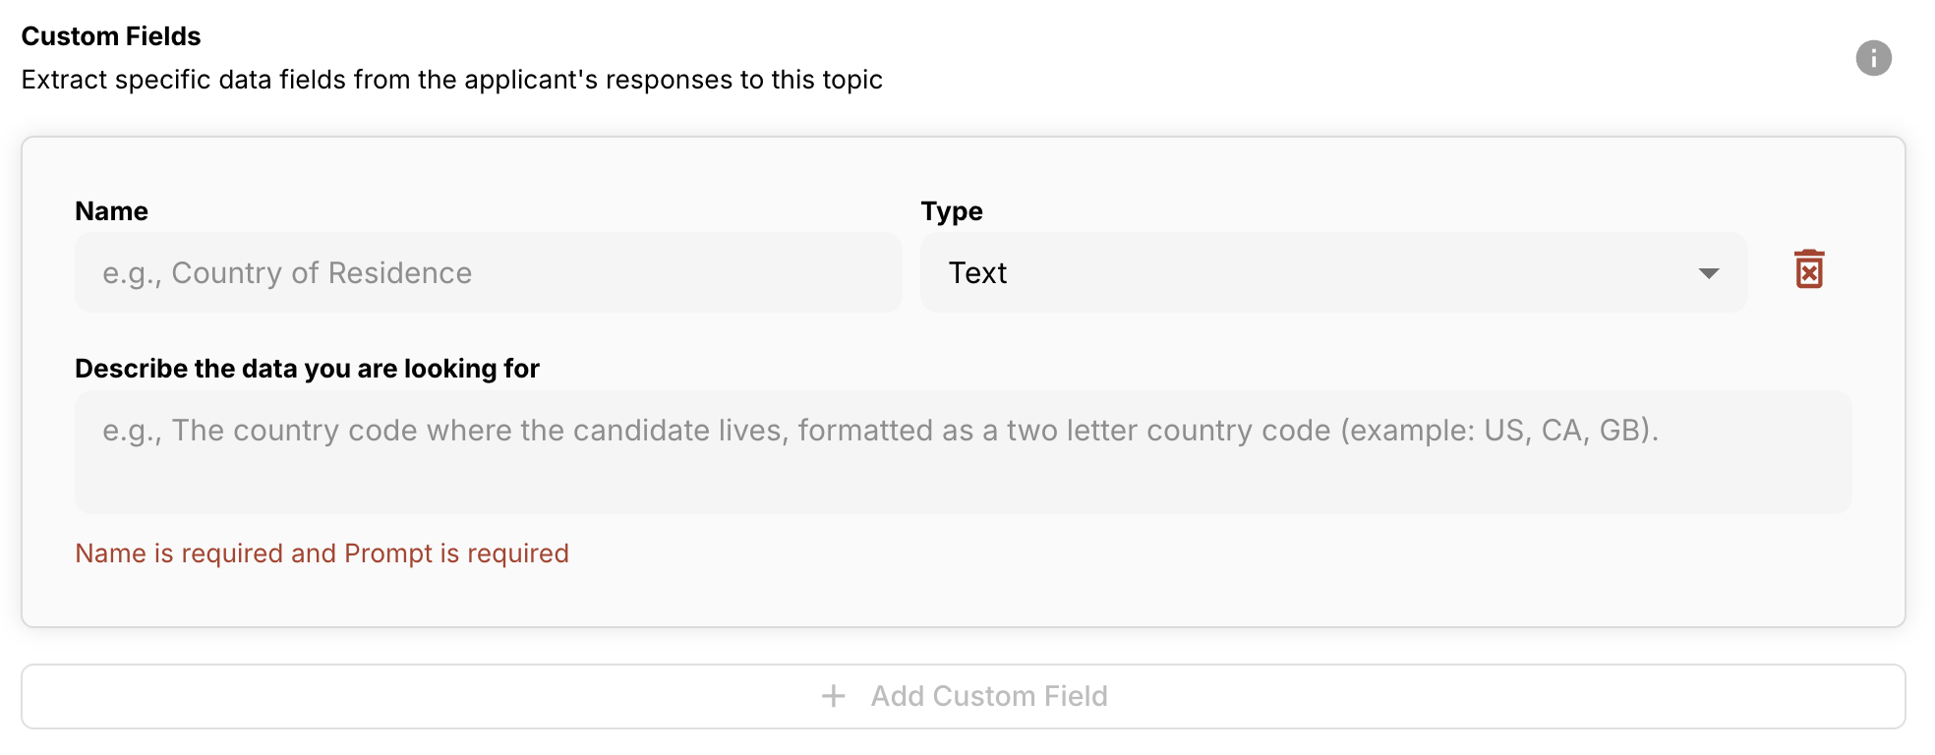Click the plus icon in Add Custom Field
1935x755 pixels.
pos(833,696)
